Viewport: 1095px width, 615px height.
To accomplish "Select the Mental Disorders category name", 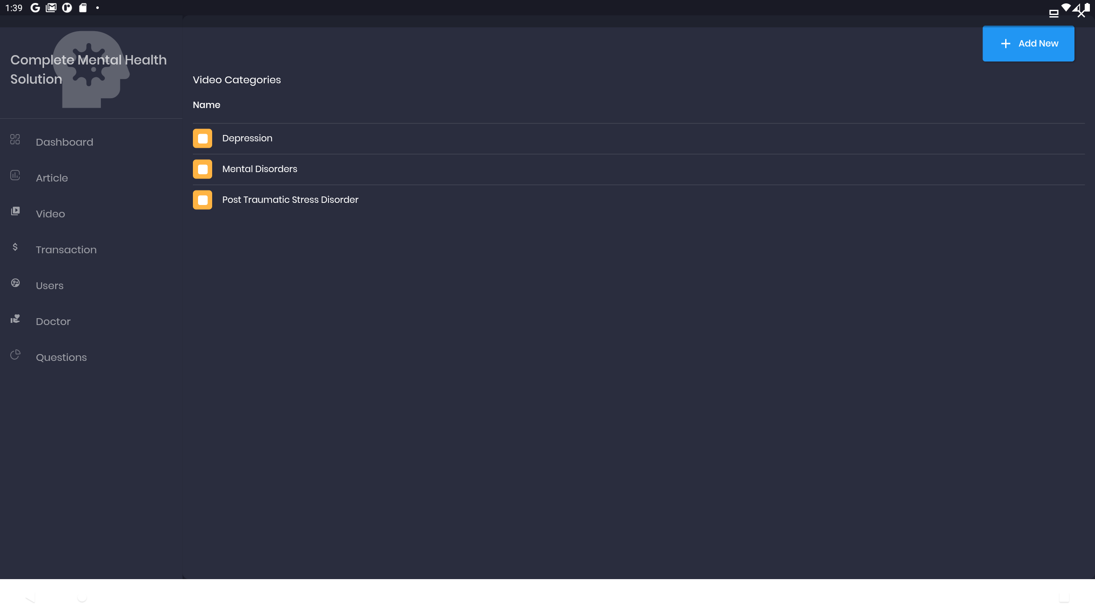I will click(x=260, y=169).
